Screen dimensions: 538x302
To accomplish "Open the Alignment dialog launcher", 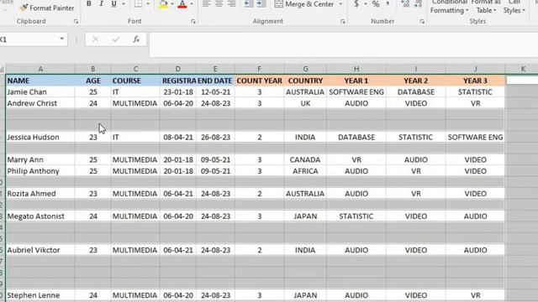I will pyautogui.click(x=343, y=22).
